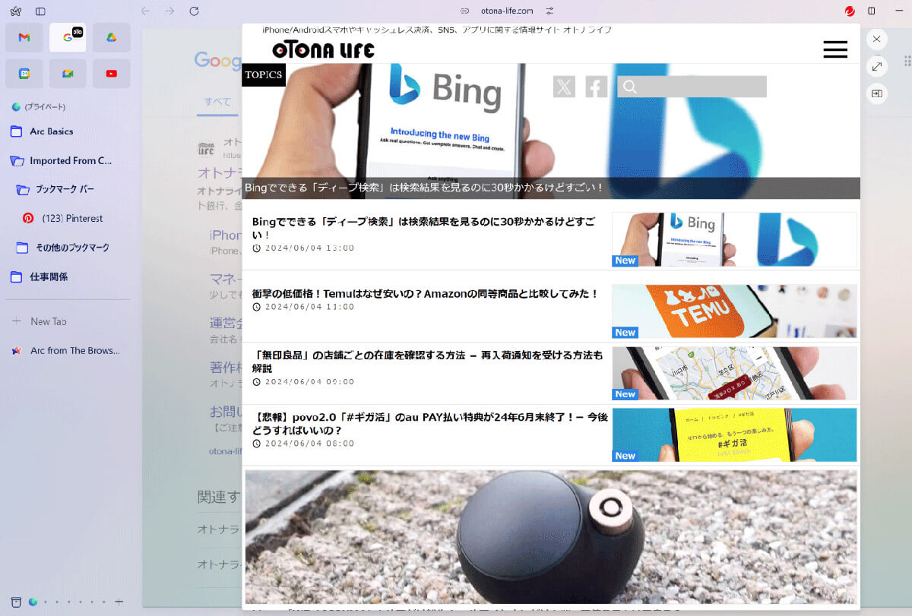Open the povo2.0 #ギガ活 article headline
Screen dimensions: 912x616
[x=430, y=424]
